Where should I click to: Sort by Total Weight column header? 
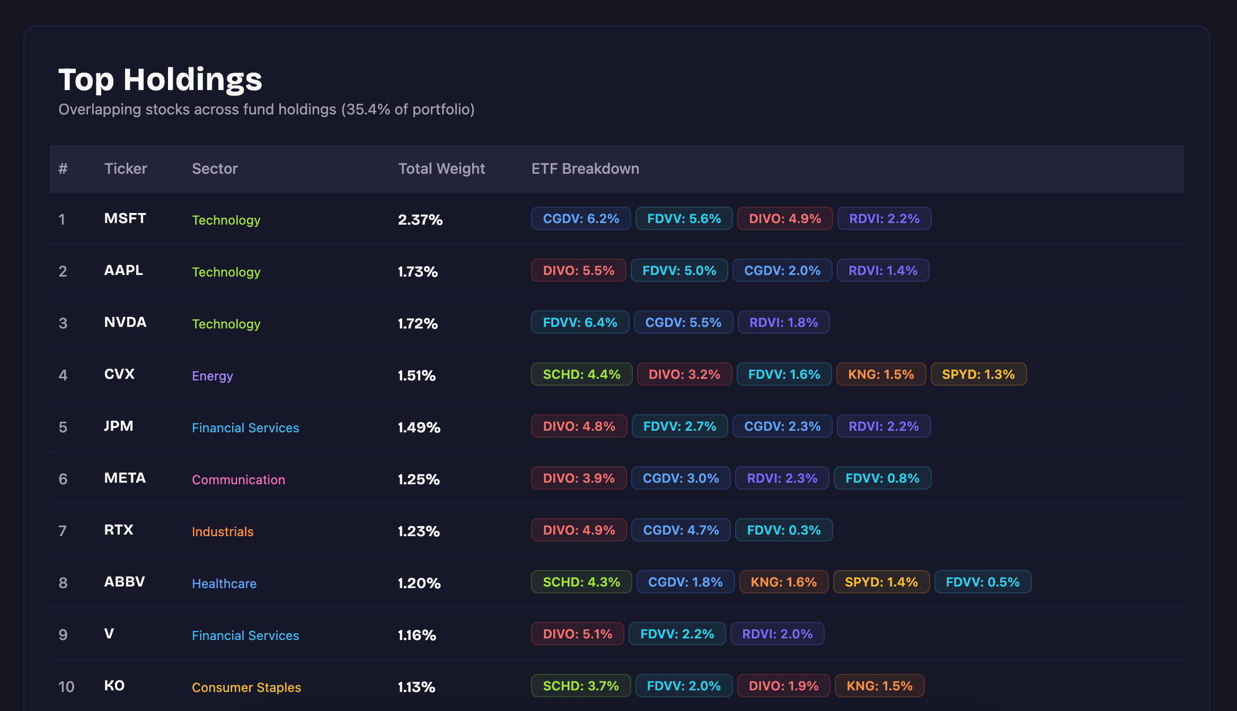click(x=441, y=168)
